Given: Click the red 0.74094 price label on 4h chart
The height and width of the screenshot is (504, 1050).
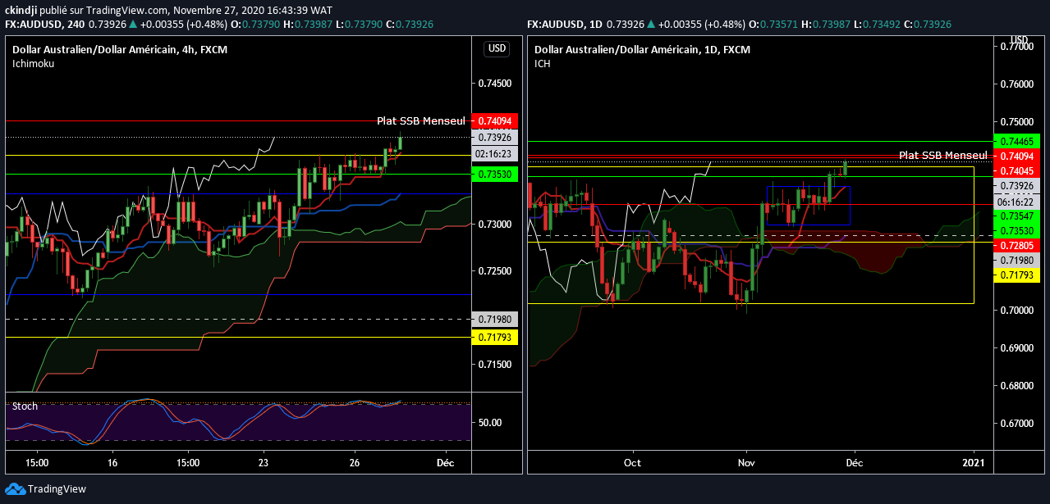Looking at the screenshot, I should 494,120.
